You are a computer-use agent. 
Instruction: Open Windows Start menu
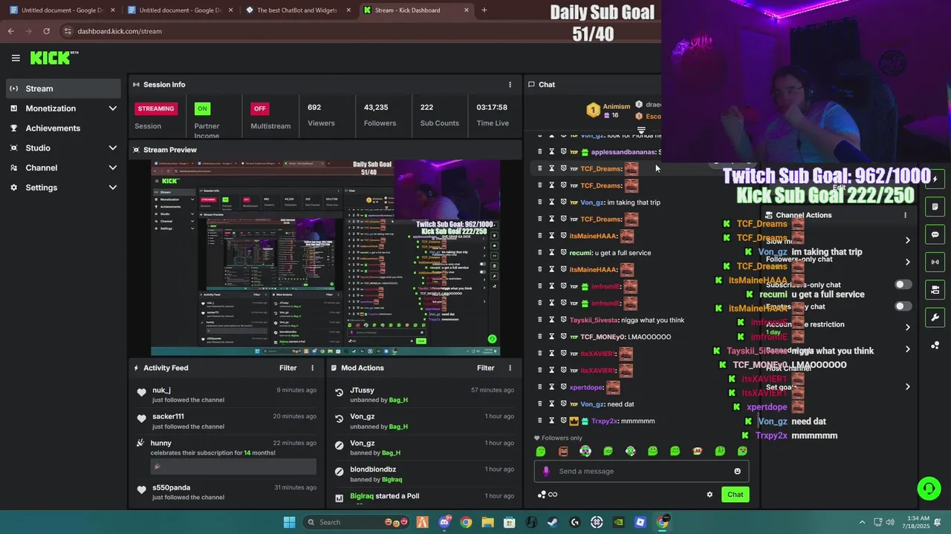[x=289, y=522]
